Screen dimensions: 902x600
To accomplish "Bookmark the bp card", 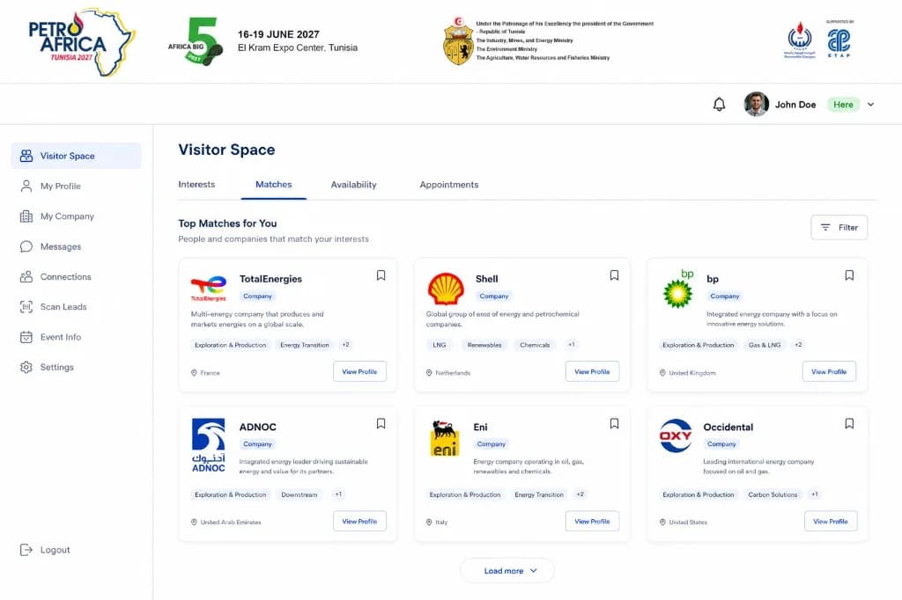I will (x=849, y=275).
